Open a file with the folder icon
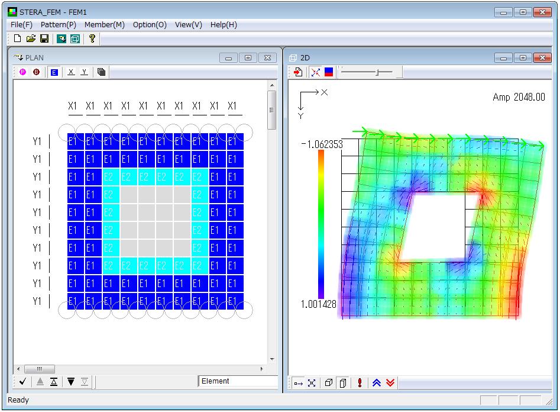 [31, 38]
